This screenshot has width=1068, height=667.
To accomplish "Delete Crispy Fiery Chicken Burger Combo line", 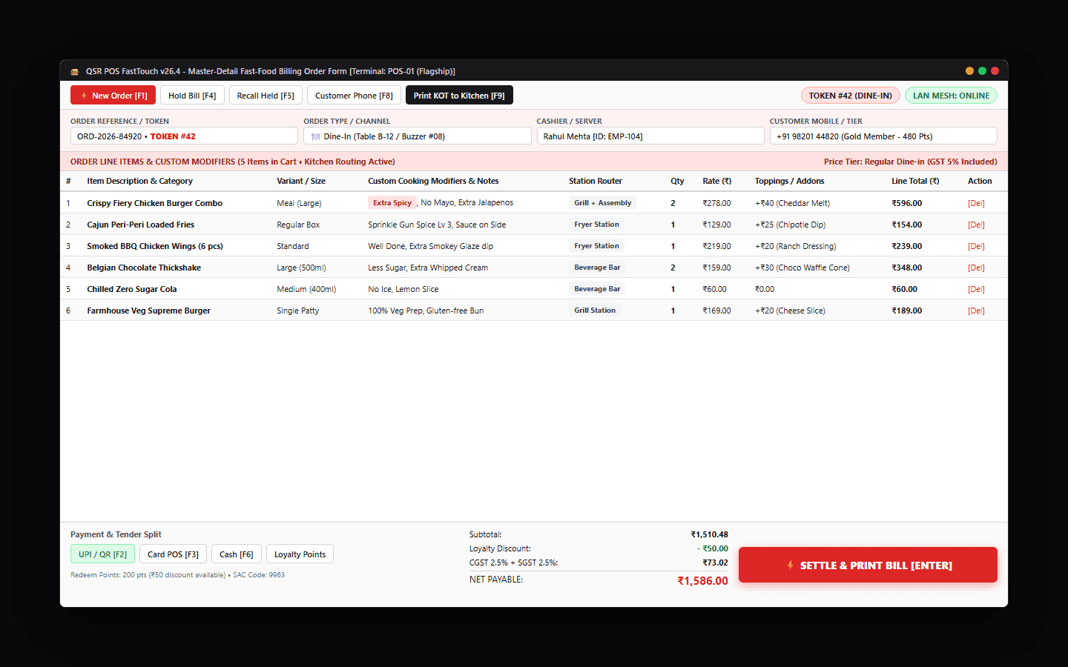I will coord(976,203).
